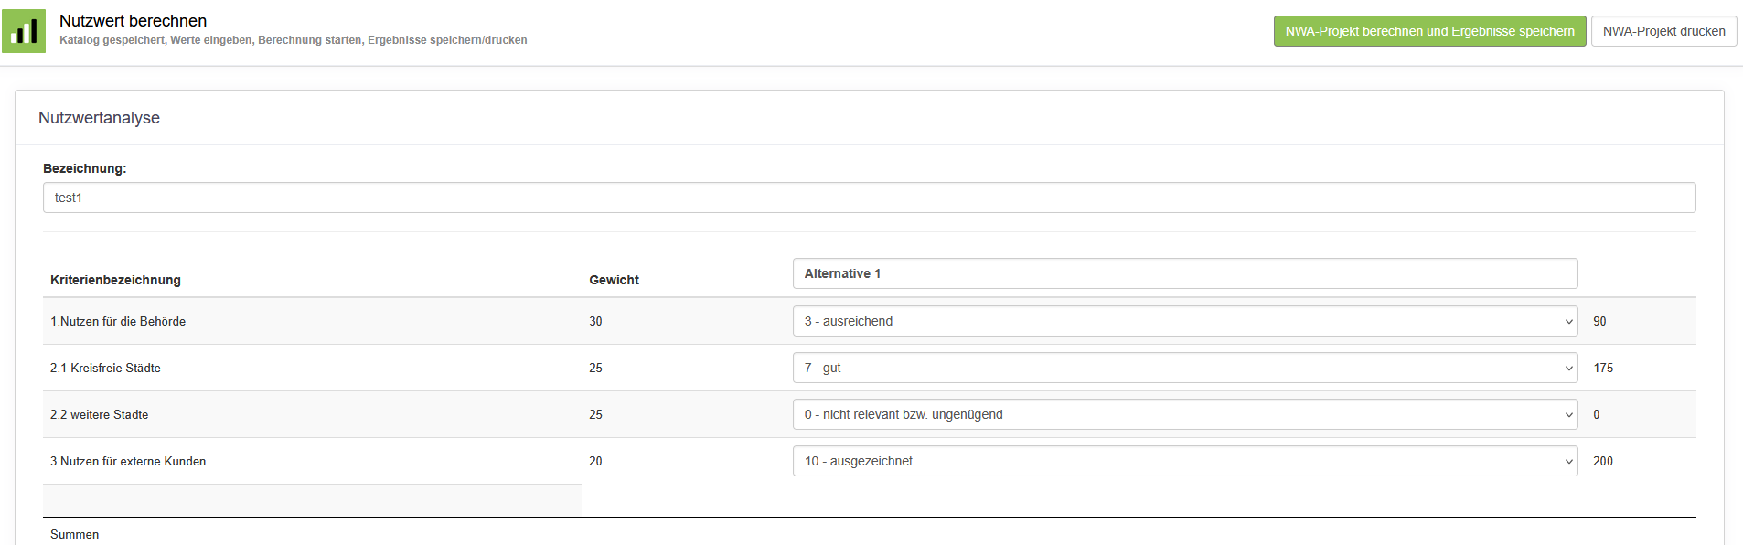Select the 1.Nutzen für die Behörde row label

point(118,321)
